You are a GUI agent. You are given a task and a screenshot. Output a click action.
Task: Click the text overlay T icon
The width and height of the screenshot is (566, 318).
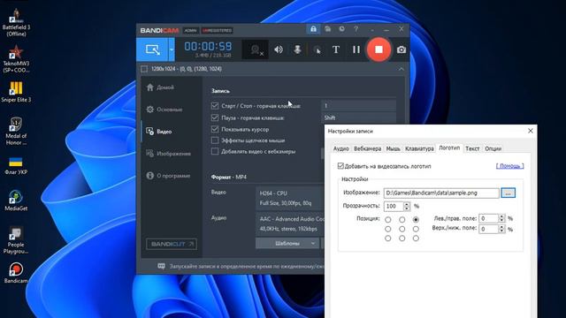tap(336, 49)
